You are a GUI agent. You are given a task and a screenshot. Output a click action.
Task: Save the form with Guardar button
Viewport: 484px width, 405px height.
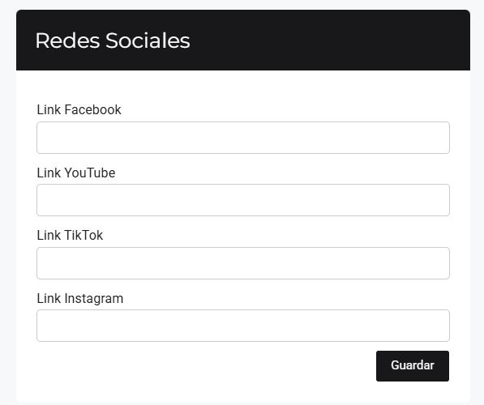tap(413, 366)
